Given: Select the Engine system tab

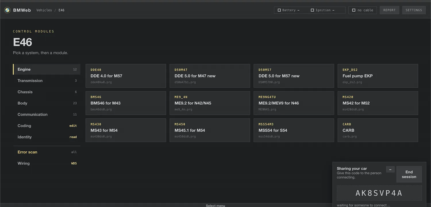Looking at the screenshot, I should pyautogui.click(x=47, y=69).
